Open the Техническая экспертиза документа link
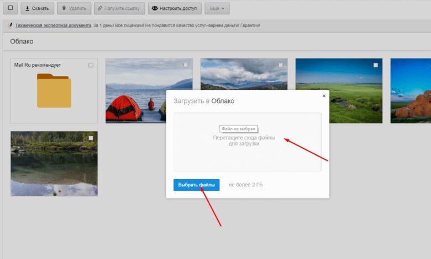 [x=52, y=25]
